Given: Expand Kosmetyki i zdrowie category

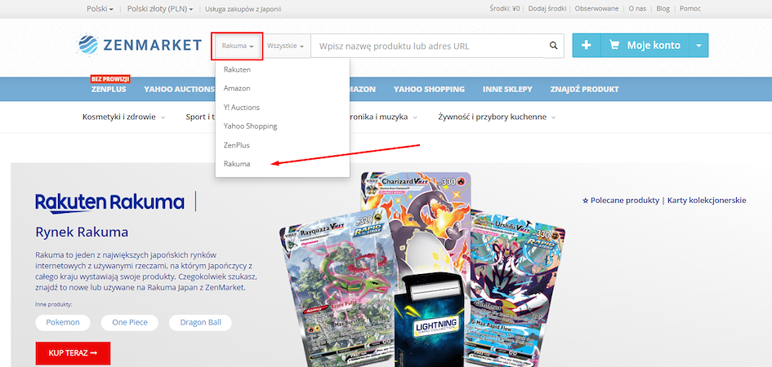Looking at the screenshot, I should click(x=123, y=117).
